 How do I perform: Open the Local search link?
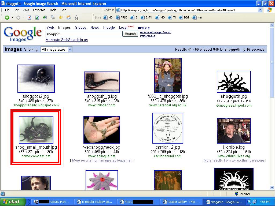[123, 28]
